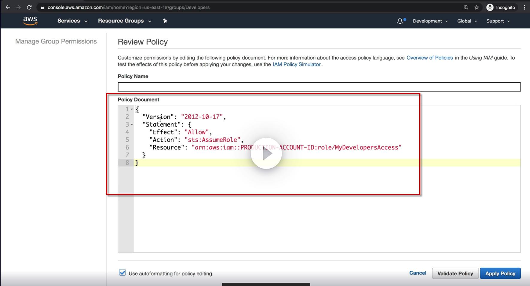This screenshot has width=530, height=286.
Task: Click the "Allow" effect value
Action: (197, 132)
